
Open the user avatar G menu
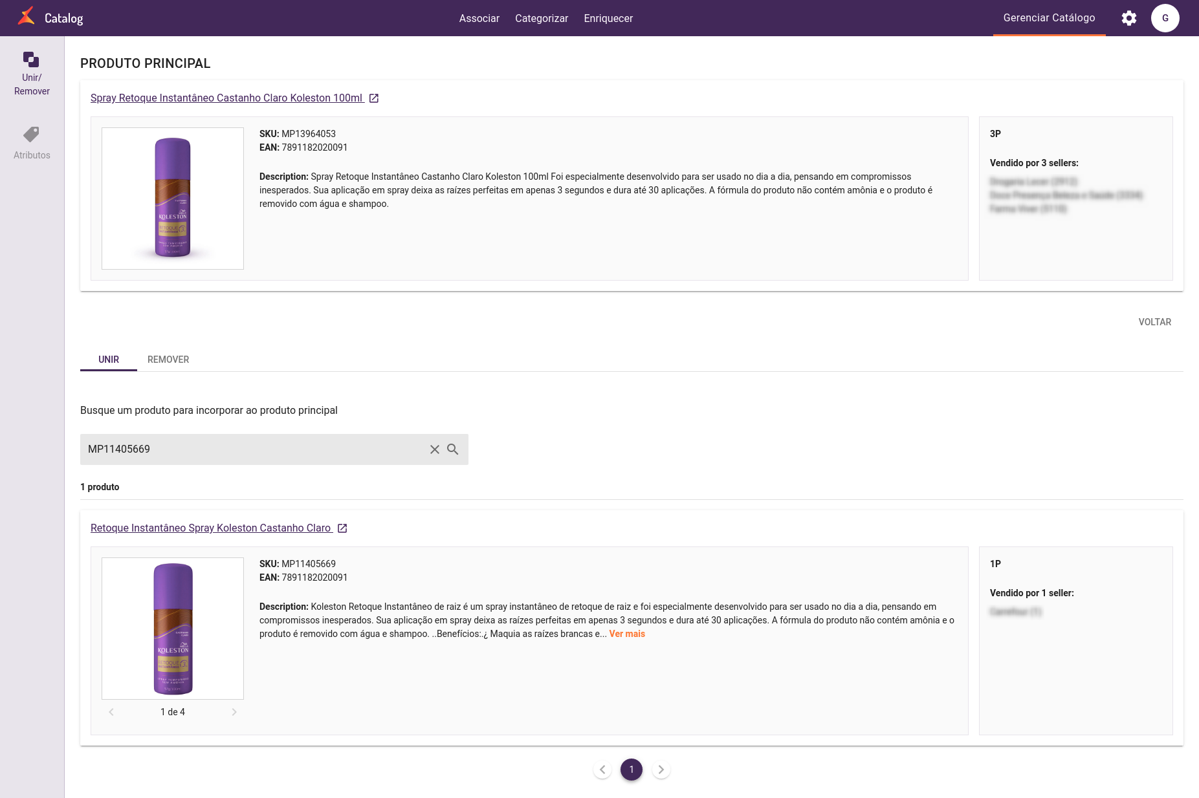point(1165,18)
